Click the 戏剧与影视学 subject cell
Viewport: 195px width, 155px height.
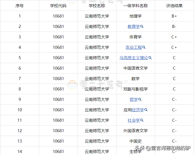(x=136, y=89)
